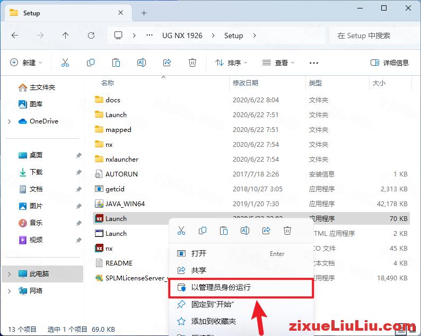
Task: Choose 共享 (Share) in the context menu
Action: pyautogui.click(x=241, y=270)
